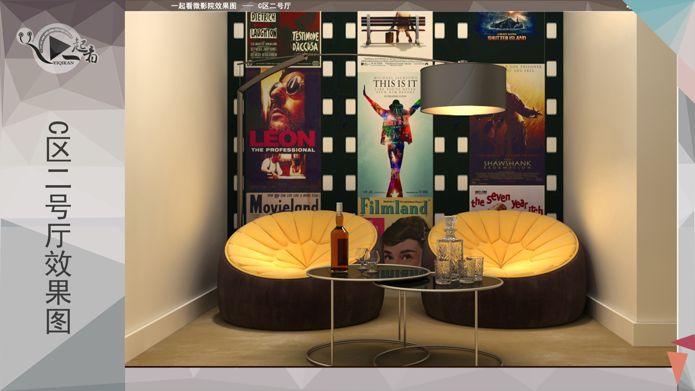Click the header title text 一起看微影院效果图
Viewport: 695px width, 391px height.
click(x=203, y=6)
